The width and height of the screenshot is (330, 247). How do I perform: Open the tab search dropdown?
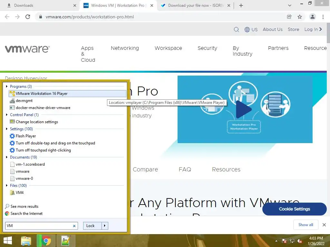pos(290,5)
